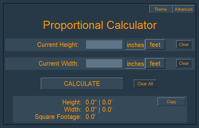The image size is (199, 128).
Task: Switch to Advanced mode
Action: click(x=183, y=9)
